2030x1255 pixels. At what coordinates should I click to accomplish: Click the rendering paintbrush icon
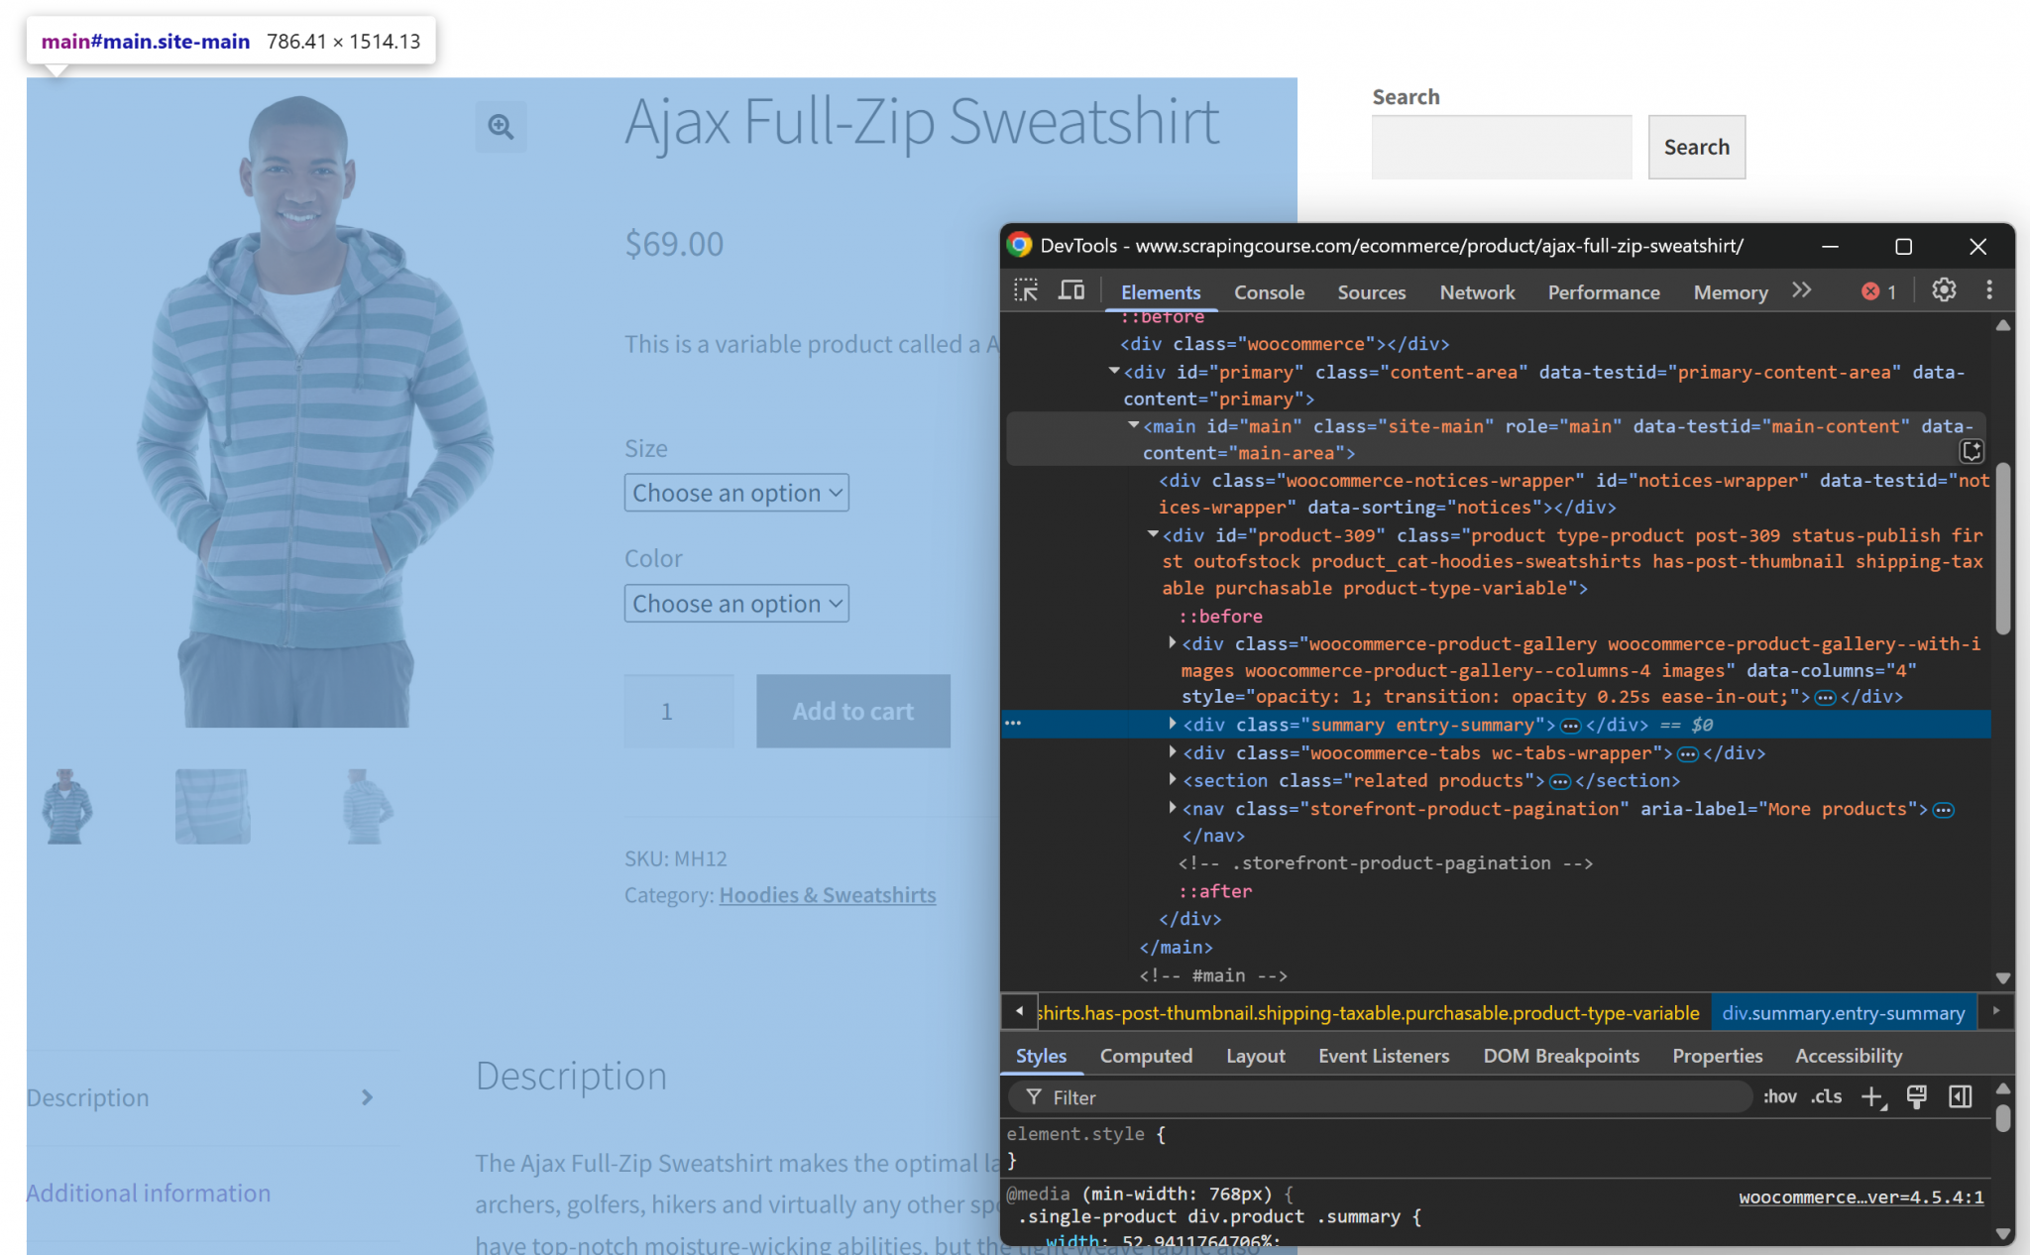[1916, 1097]
